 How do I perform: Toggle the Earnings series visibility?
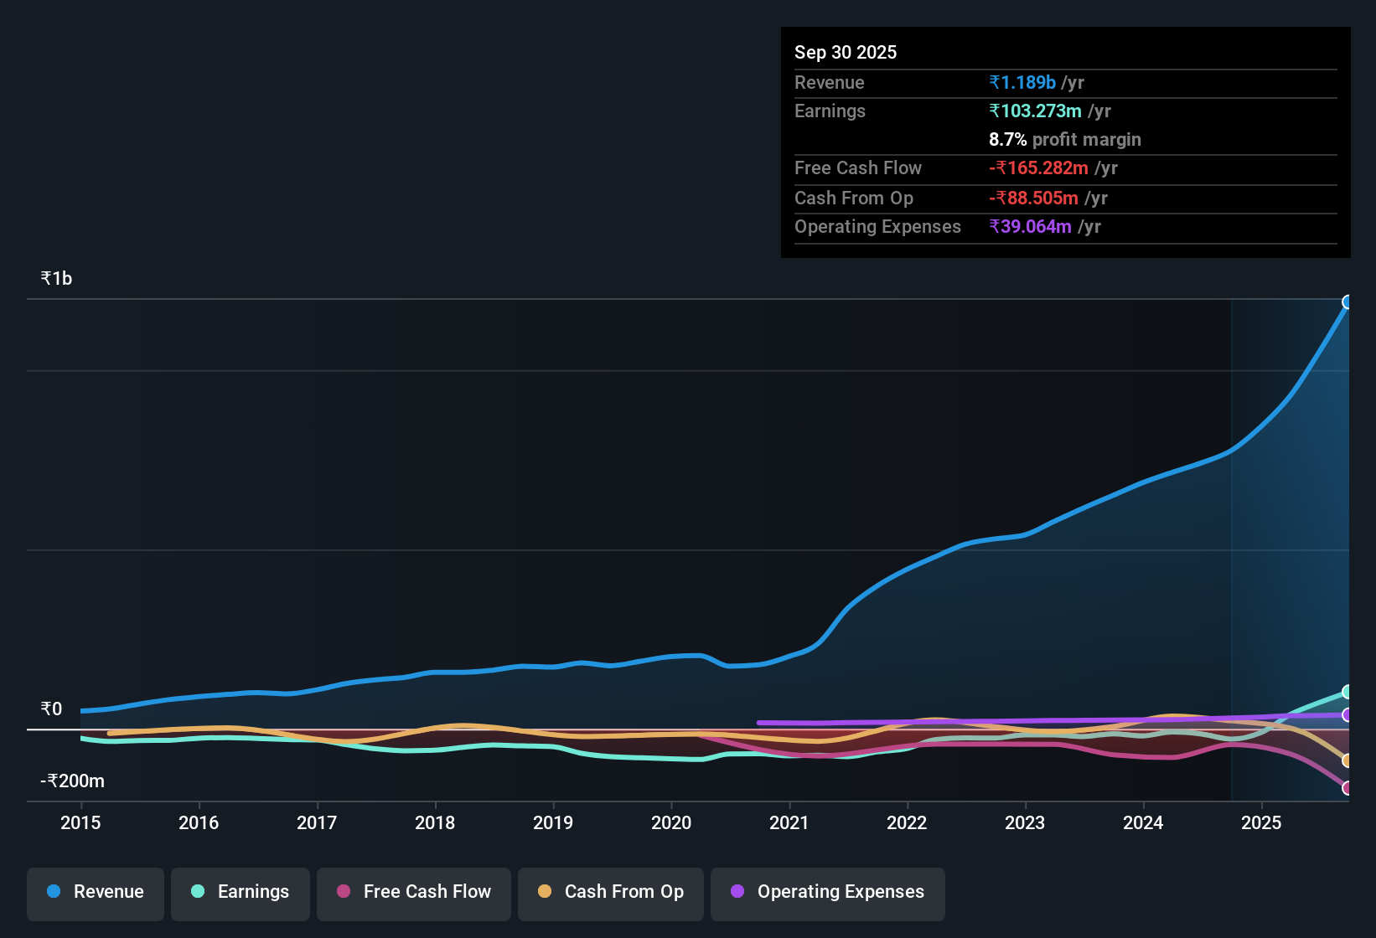tap(240, 892)
